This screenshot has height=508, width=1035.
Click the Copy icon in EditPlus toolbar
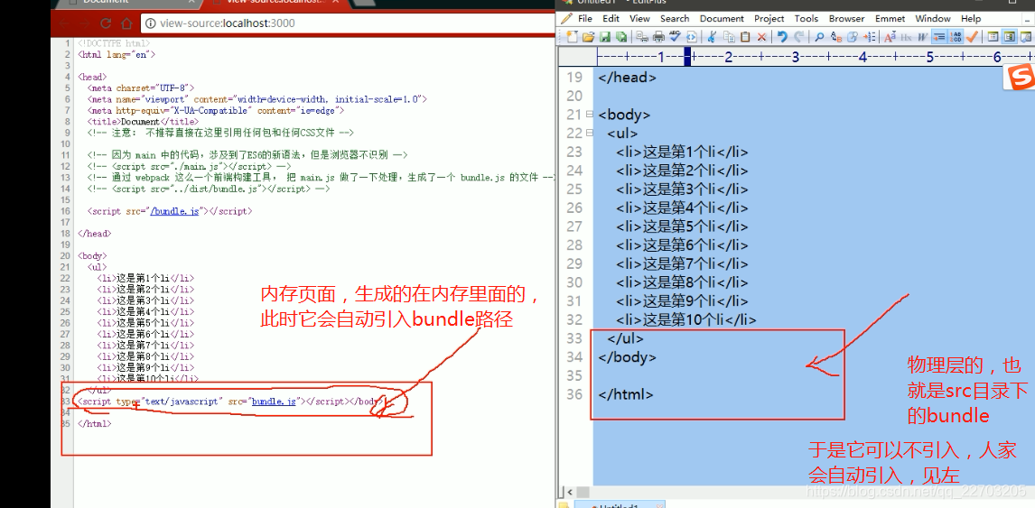click(x=730, y=37)
